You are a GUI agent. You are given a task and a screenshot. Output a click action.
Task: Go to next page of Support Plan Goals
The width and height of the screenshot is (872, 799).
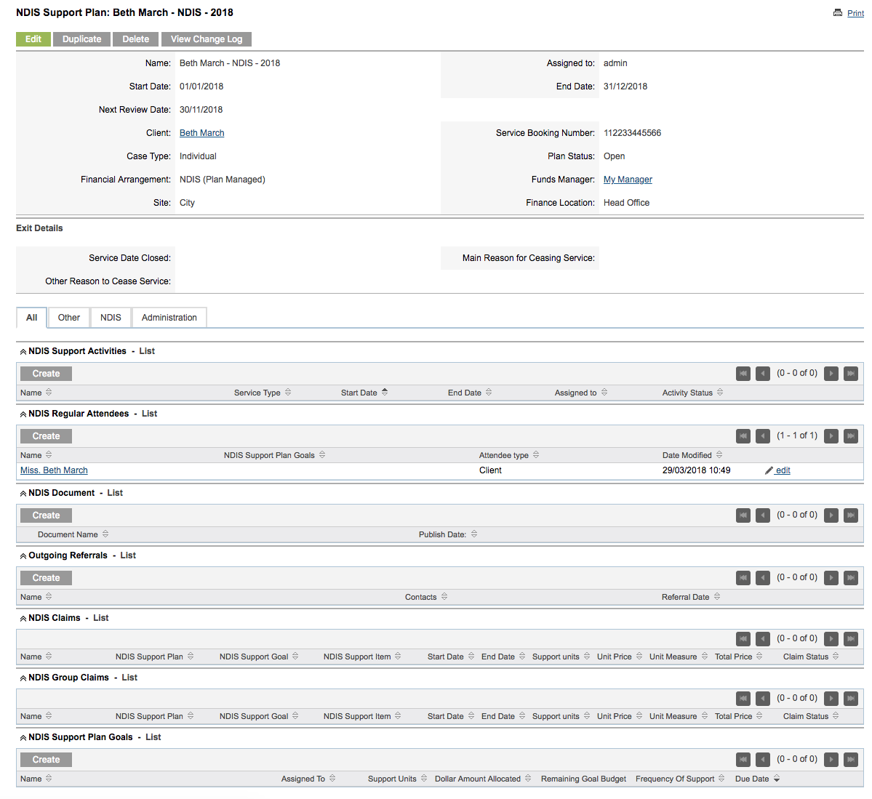pyautogui.click(x=831, y=760)
